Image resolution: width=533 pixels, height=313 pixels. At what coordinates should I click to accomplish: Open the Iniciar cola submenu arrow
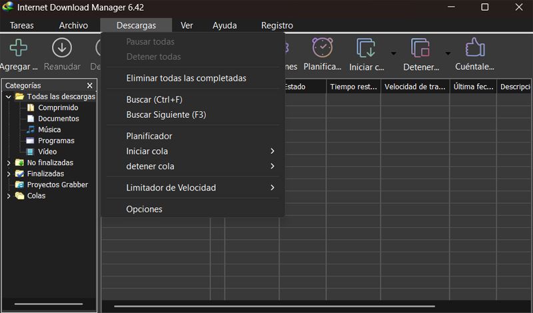point(272,151)
